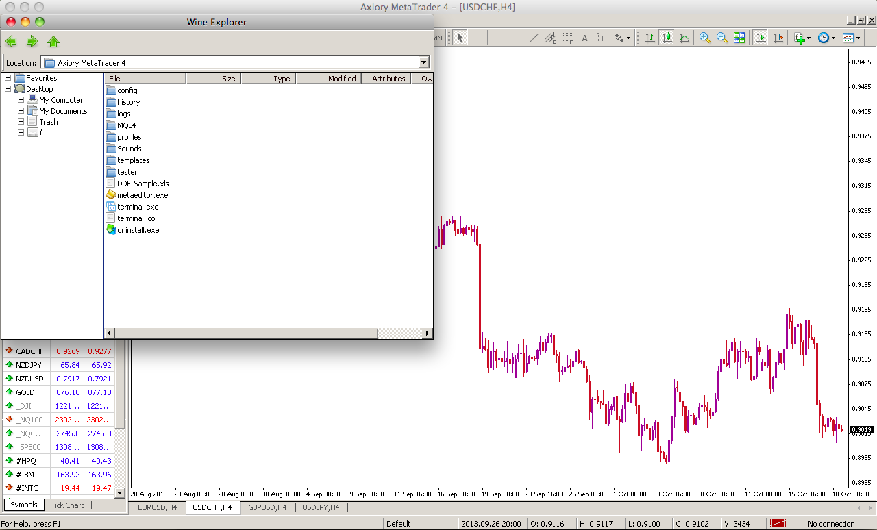Select the text label 'A' tool
Screen dimensions: 877x530
tap(584, 38)
